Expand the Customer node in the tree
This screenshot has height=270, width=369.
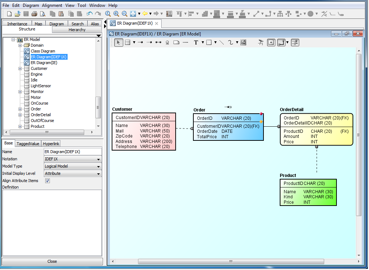[20, 69]
